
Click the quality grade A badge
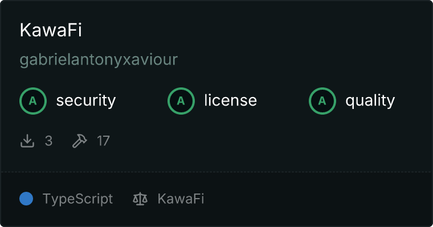[x=322, y=101]
